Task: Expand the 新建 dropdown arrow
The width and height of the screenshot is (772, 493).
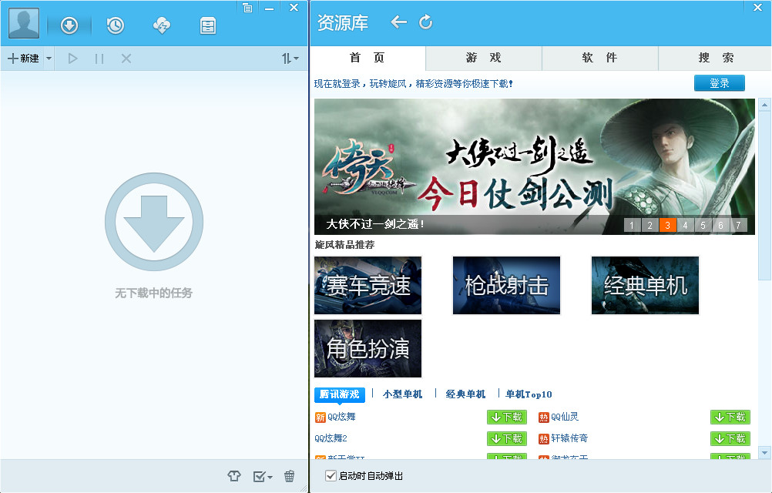Action: point(49,59)
